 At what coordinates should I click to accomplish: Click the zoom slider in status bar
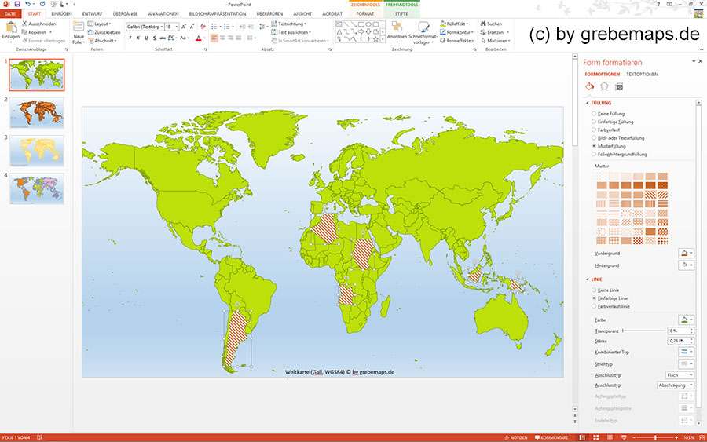655,437
